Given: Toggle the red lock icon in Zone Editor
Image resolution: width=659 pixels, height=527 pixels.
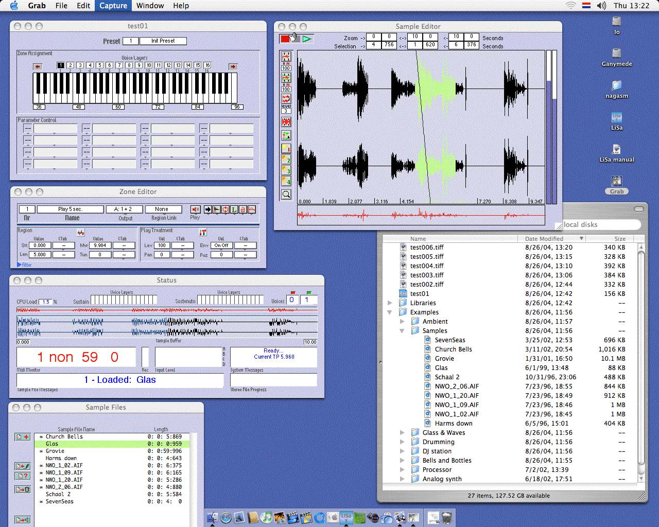Looking at the screenshot, I should [242, 209].
